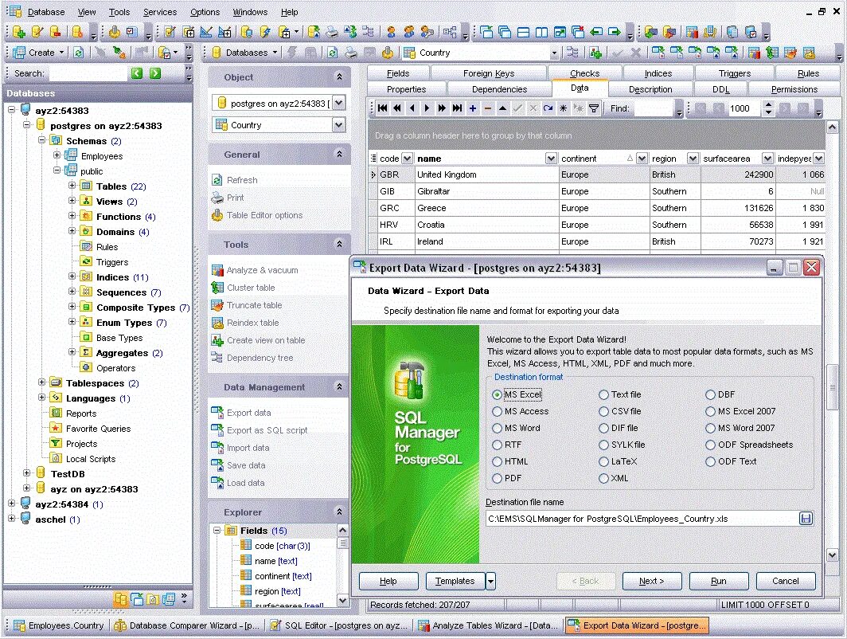847x639 pixels.
Task: Click data grid vertical scrollbar down arrow
Action: pos(833,555)
